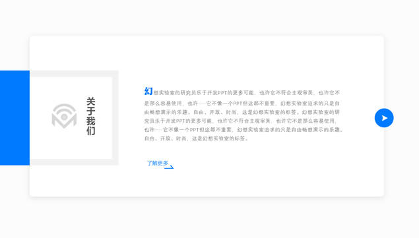419x238 pixels.
Task: Select the last paragraph line 自由、开放、时尚
Action: coord(197,138)
